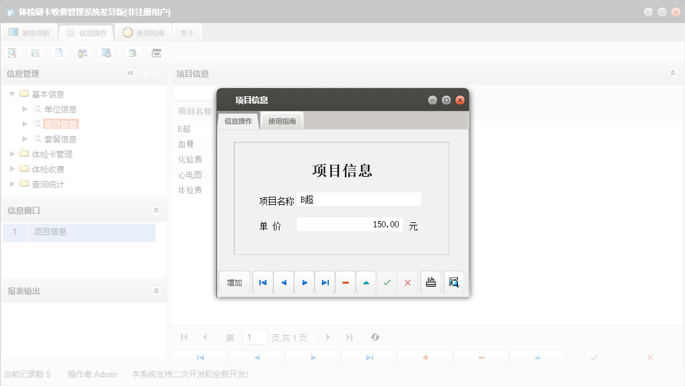Open the 关于 tab

point(187,32)
